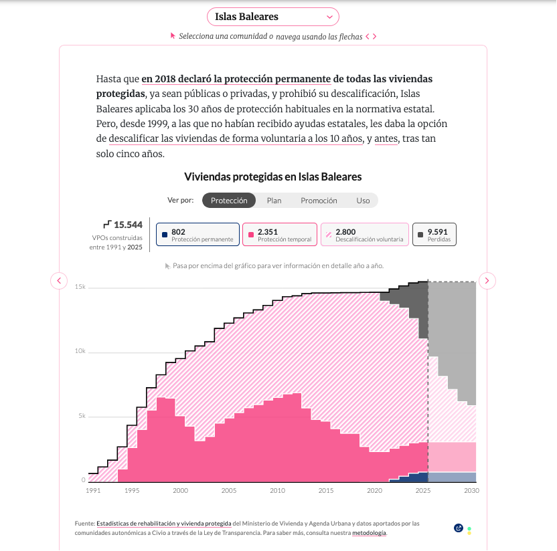Toggle the Protección temporal legend filter
This screenshot has height=551, width=557.
coord(280,235)
